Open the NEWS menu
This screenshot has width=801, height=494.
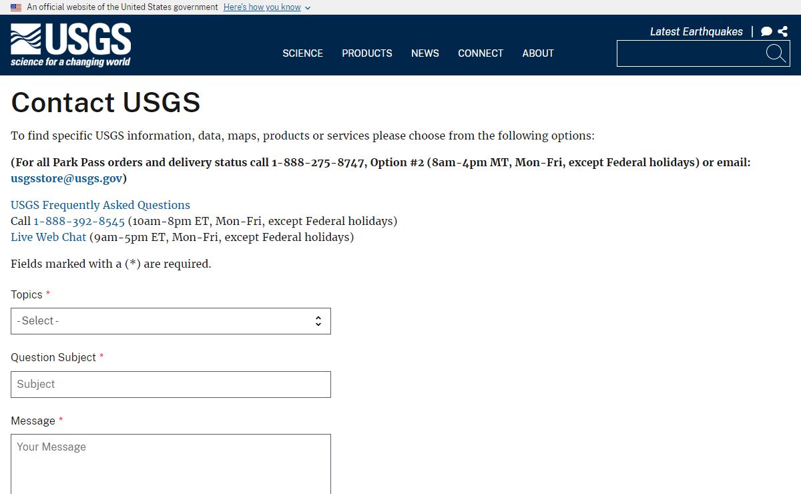425,53
